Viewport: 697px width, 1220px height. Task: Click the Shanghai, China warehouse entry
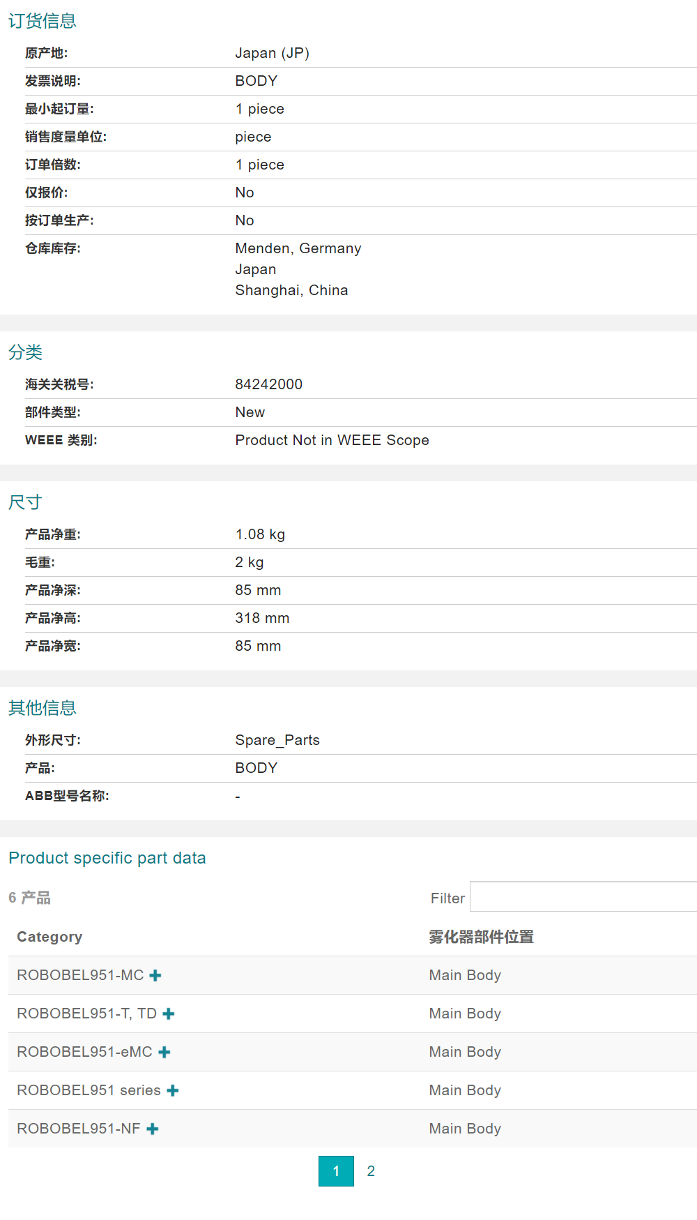pyautogui.click(x=291, y=290)
